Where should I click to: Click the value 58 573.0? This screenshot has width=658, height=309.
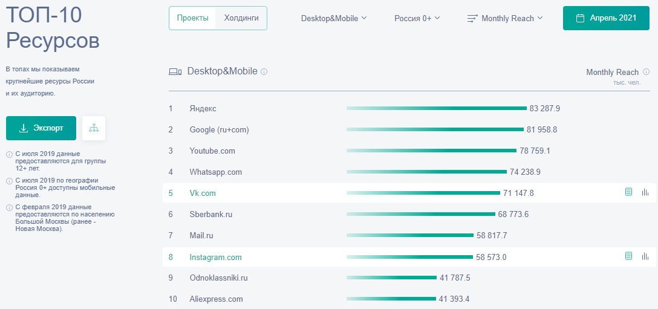tap(491, 257)
